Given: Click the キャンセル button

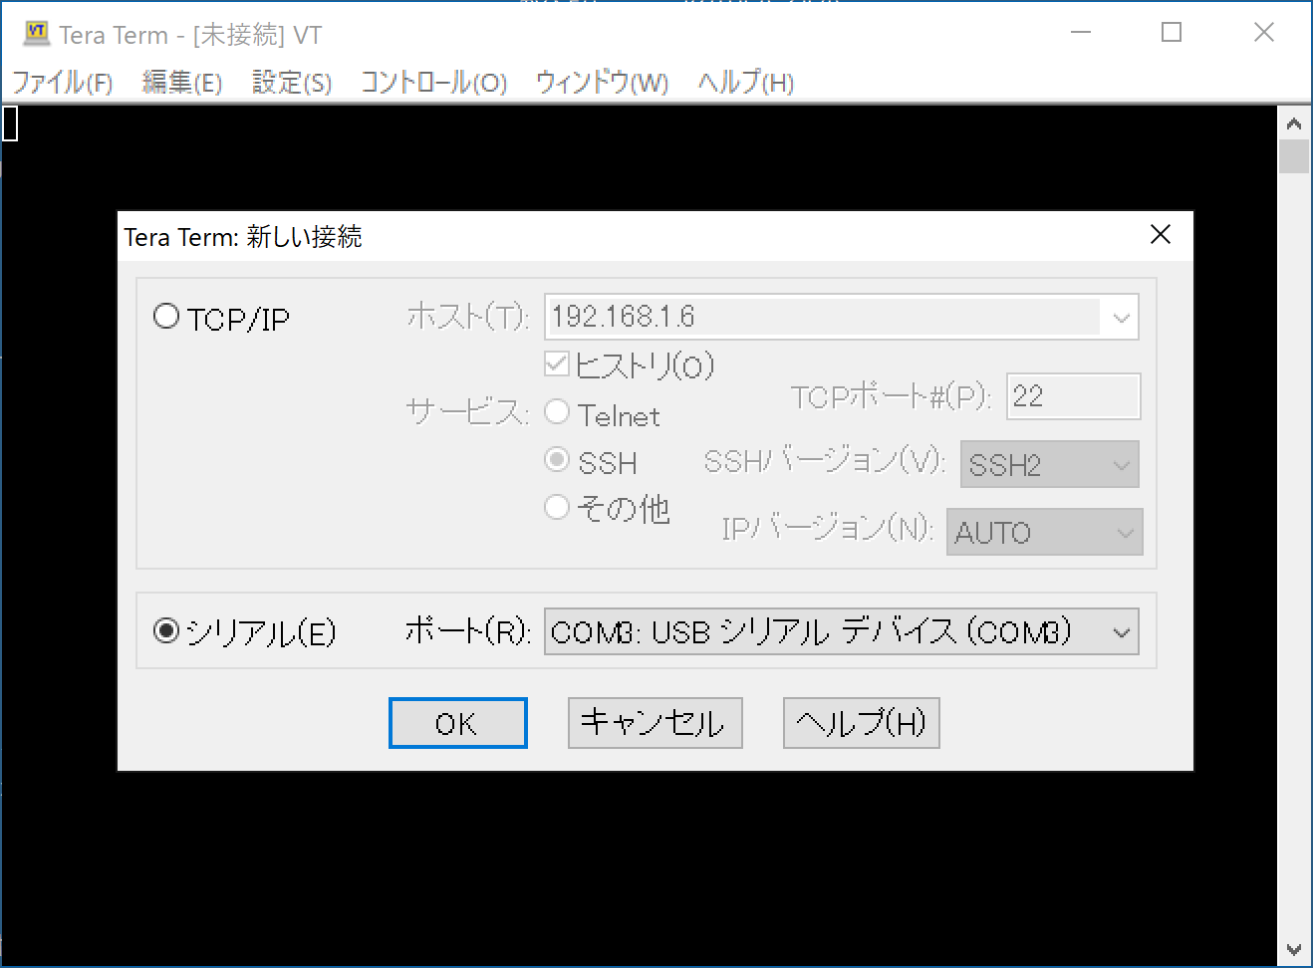Looking at the screenshot, I should [x=654, y=723].
